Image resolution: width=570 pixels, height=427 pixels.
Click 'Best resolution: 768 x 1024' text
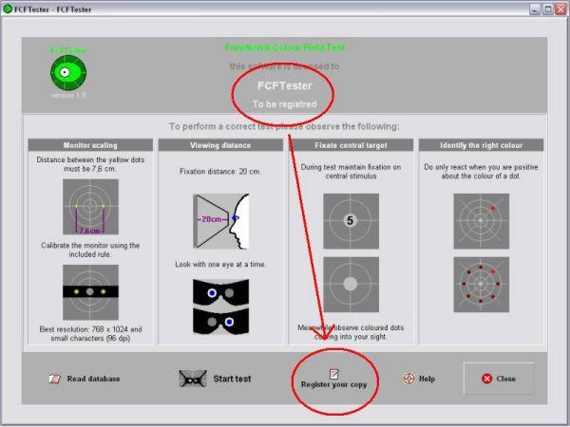[x=90, y=334]
